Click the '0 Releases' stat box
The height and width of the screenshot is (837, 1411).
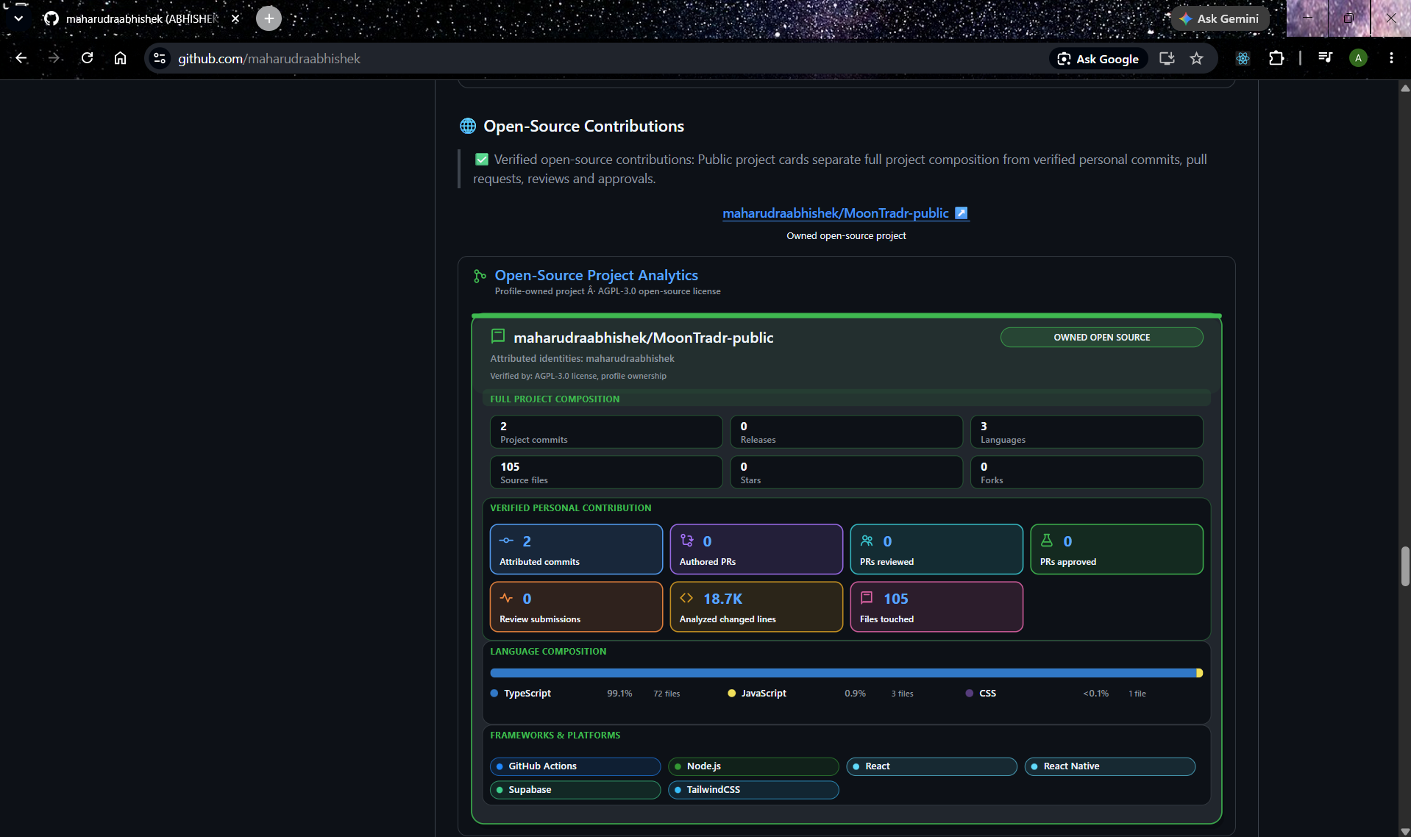[846, 432]
